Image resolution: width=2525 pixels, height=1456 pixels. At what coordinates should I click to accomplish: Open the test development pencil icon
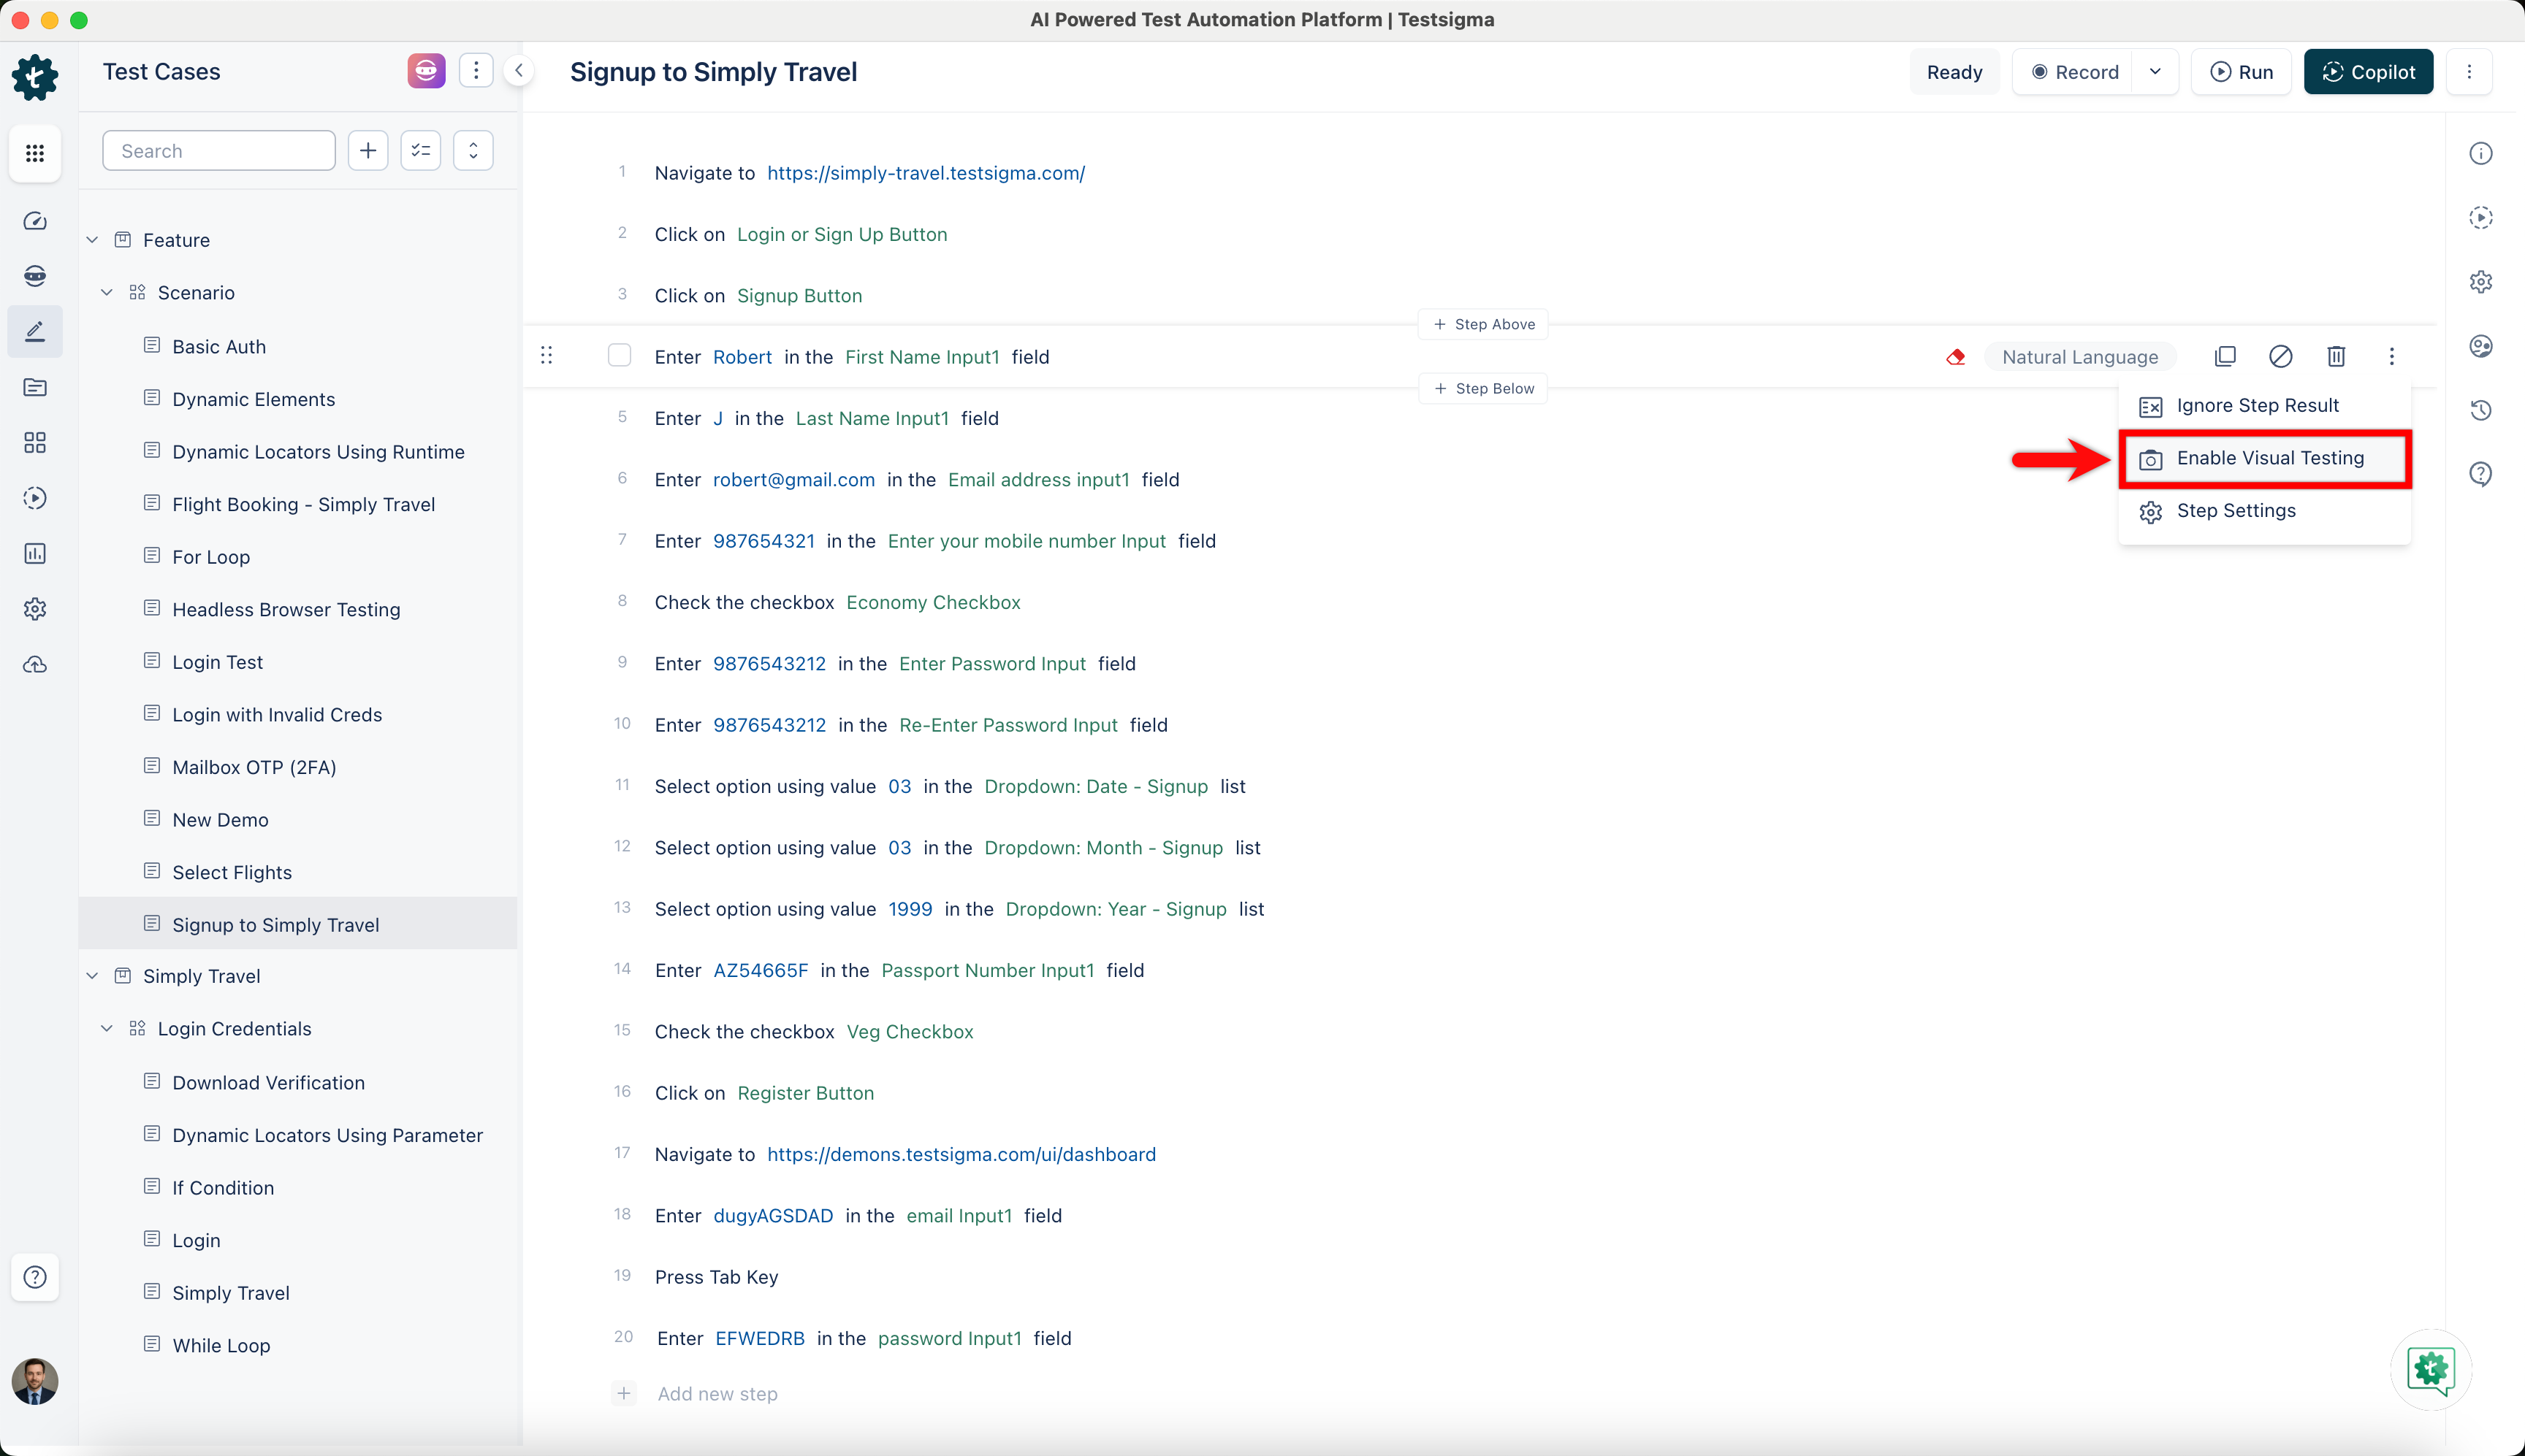(x=35, y=331)
